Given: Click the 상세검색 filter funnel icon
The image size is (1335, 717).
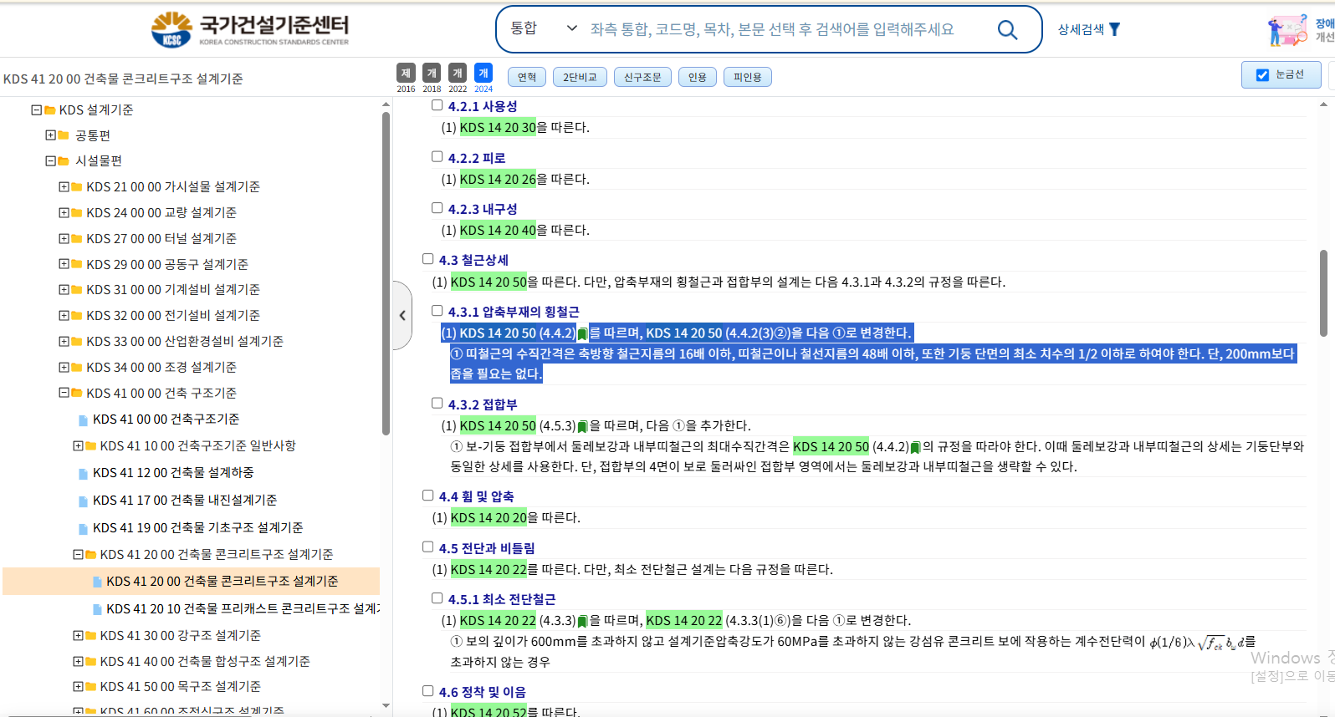Looking at the screenshot, I should click(x=1114, y=29).
